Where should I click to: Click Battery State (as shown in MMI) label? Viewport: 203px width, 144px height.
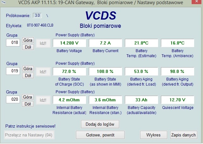point(105,82)
